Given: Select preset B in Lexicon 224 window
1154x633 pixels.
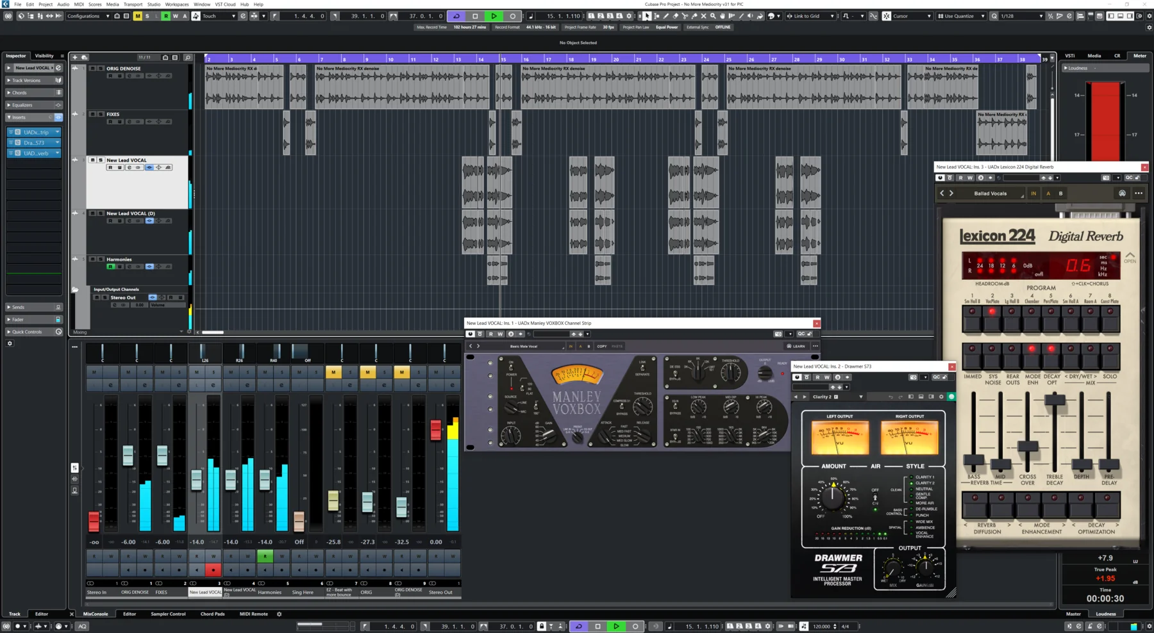Looking at the screenshot, I should (x=1060, y=193).
